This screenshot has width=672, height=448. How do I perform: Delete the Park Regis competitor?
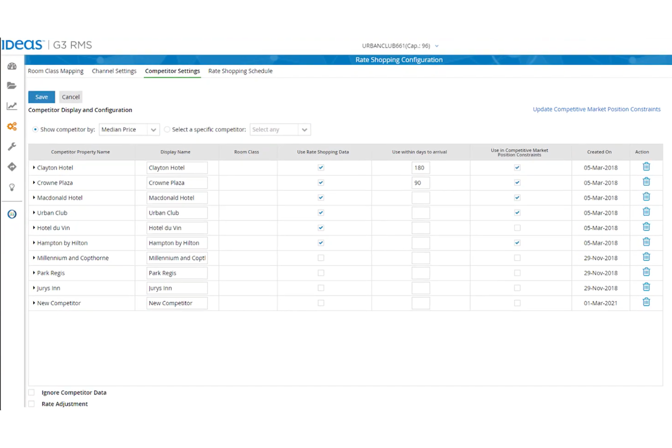(646, 272)
